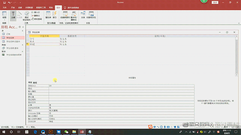The width and height of the screenshot is (241, 135).
Task: Click the Sogou microphone voice input icon
Action: click(x=165, y=127)
